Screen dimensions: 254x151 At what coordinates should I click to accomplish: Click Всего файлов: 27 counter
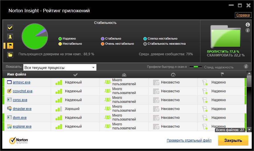click(230, 130)
